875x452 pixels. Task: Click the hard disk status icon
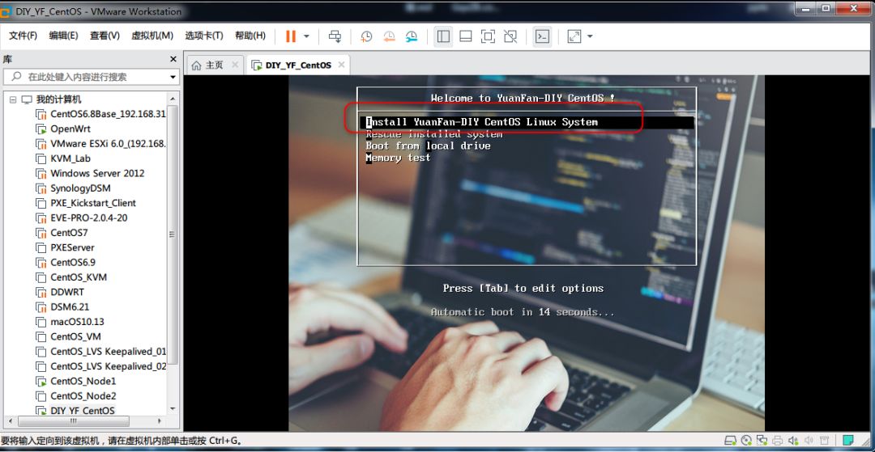(x=729, y=441)
